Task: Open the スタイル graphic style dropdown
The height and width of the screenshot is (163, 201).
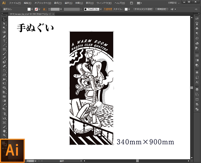Action: coord(129,9)
